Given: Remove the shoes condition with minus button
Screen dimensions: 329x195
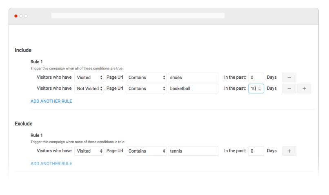Looking at the screenshot, I should (289, 78).
